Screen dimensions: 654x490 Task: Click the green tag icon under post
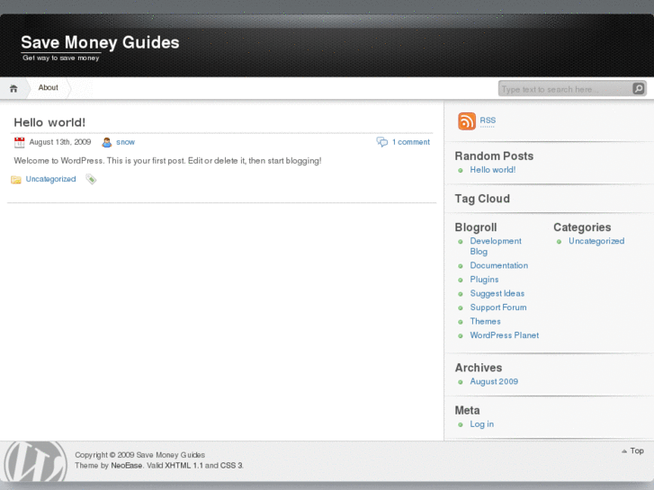pos(91,179)
